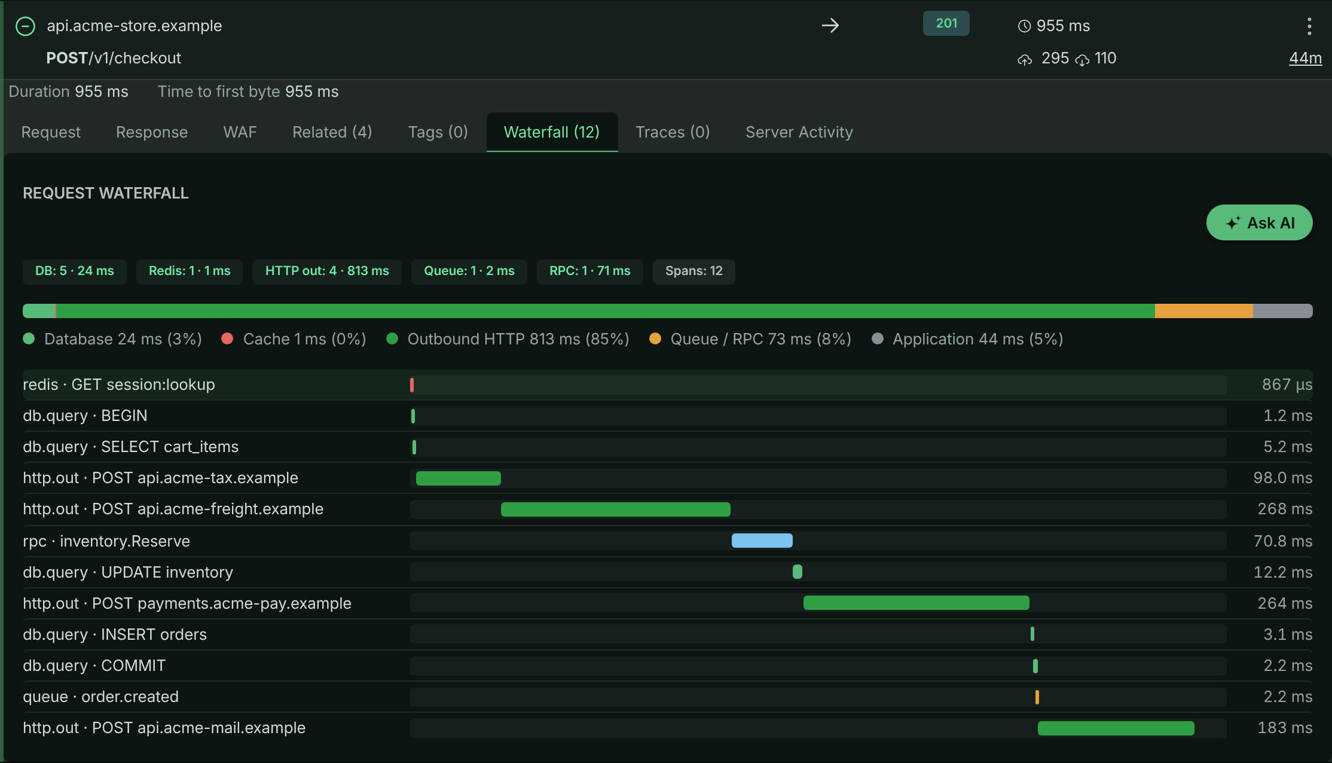Viewport: 1332px width, 763px height.
Task: Click the right arrow icon in the header
Action: (830, 25)
